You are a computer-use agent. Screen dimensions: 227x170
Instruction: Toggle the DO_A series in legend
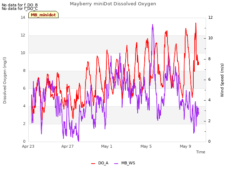point(100,163)
